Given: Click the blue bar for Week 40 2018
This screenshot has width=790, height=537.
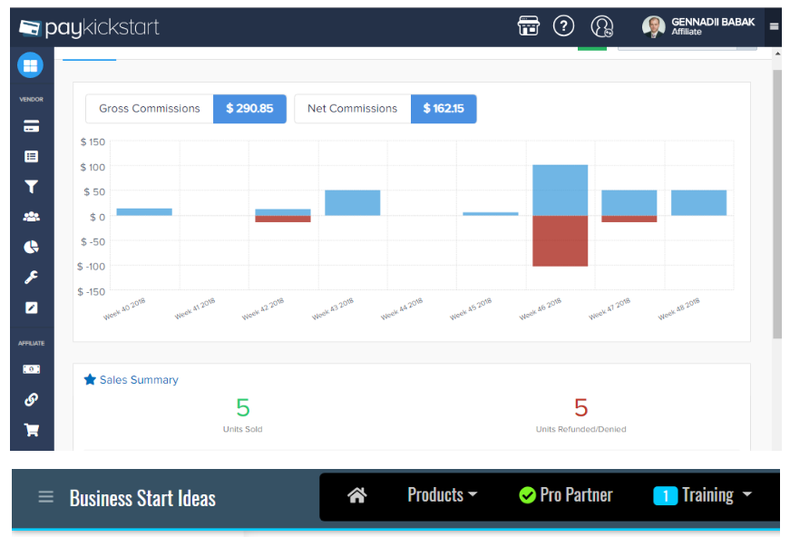Looking at the screenshot, I should click(144, 212).
